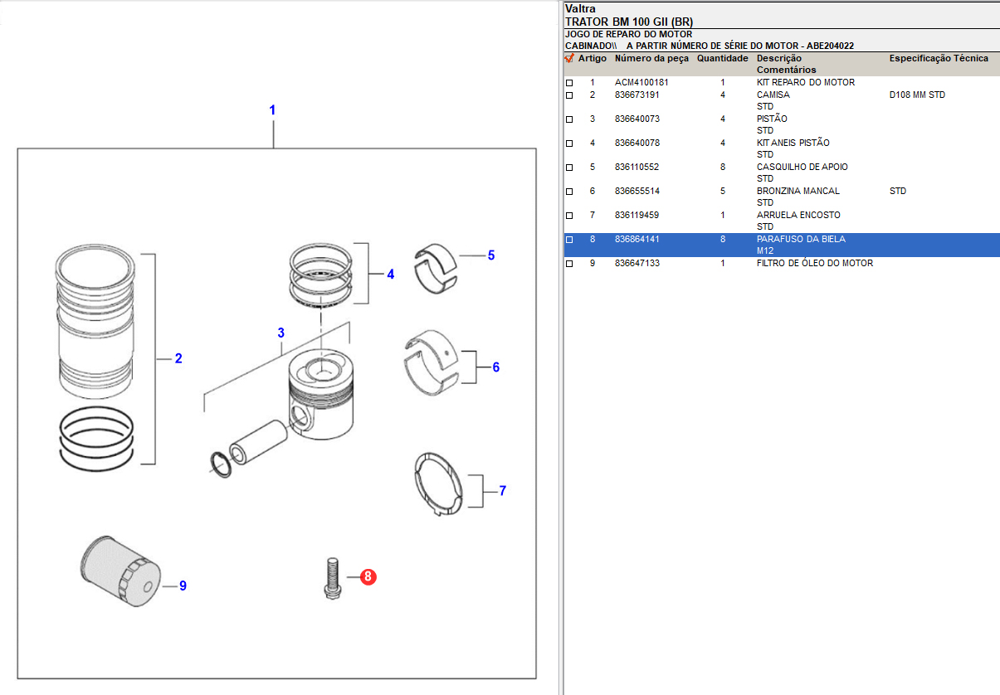Click the red checkmark header icon
Screen dimensions: 1000x695
569,59
